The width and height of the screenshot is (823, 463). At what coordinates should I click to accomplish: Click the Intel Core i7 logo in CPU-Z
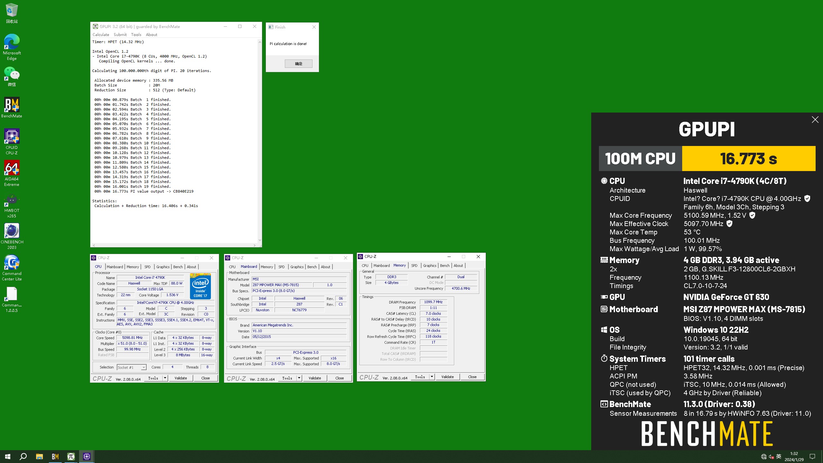coord(200,286)
